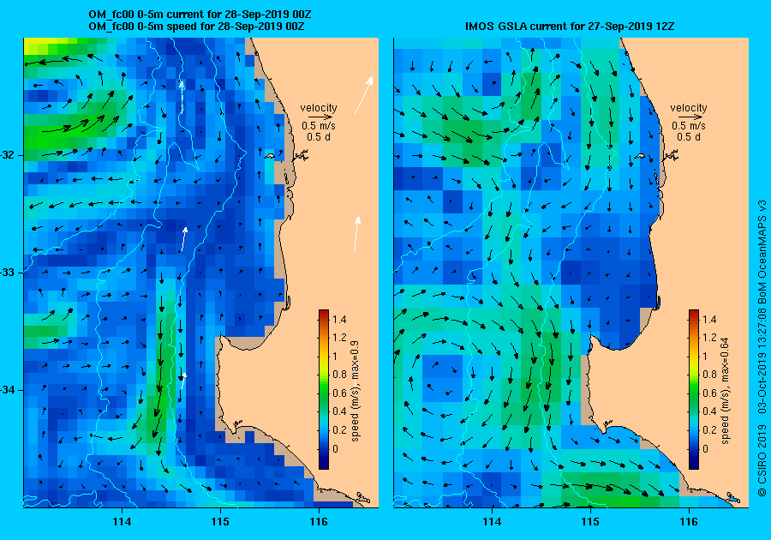Click '0.5 m/s' in the left map legend
The width and height of the screenshot is (771, 540).
coord(319,126)
